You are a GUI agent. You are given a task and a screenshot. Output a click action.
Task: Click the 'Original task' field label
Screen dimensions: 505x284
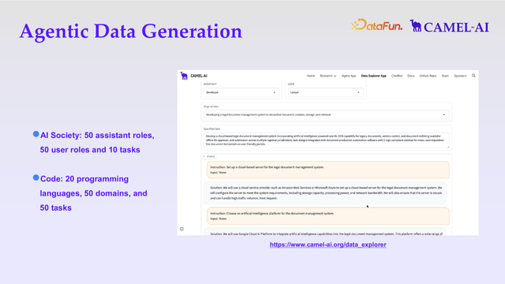[211, 106]
